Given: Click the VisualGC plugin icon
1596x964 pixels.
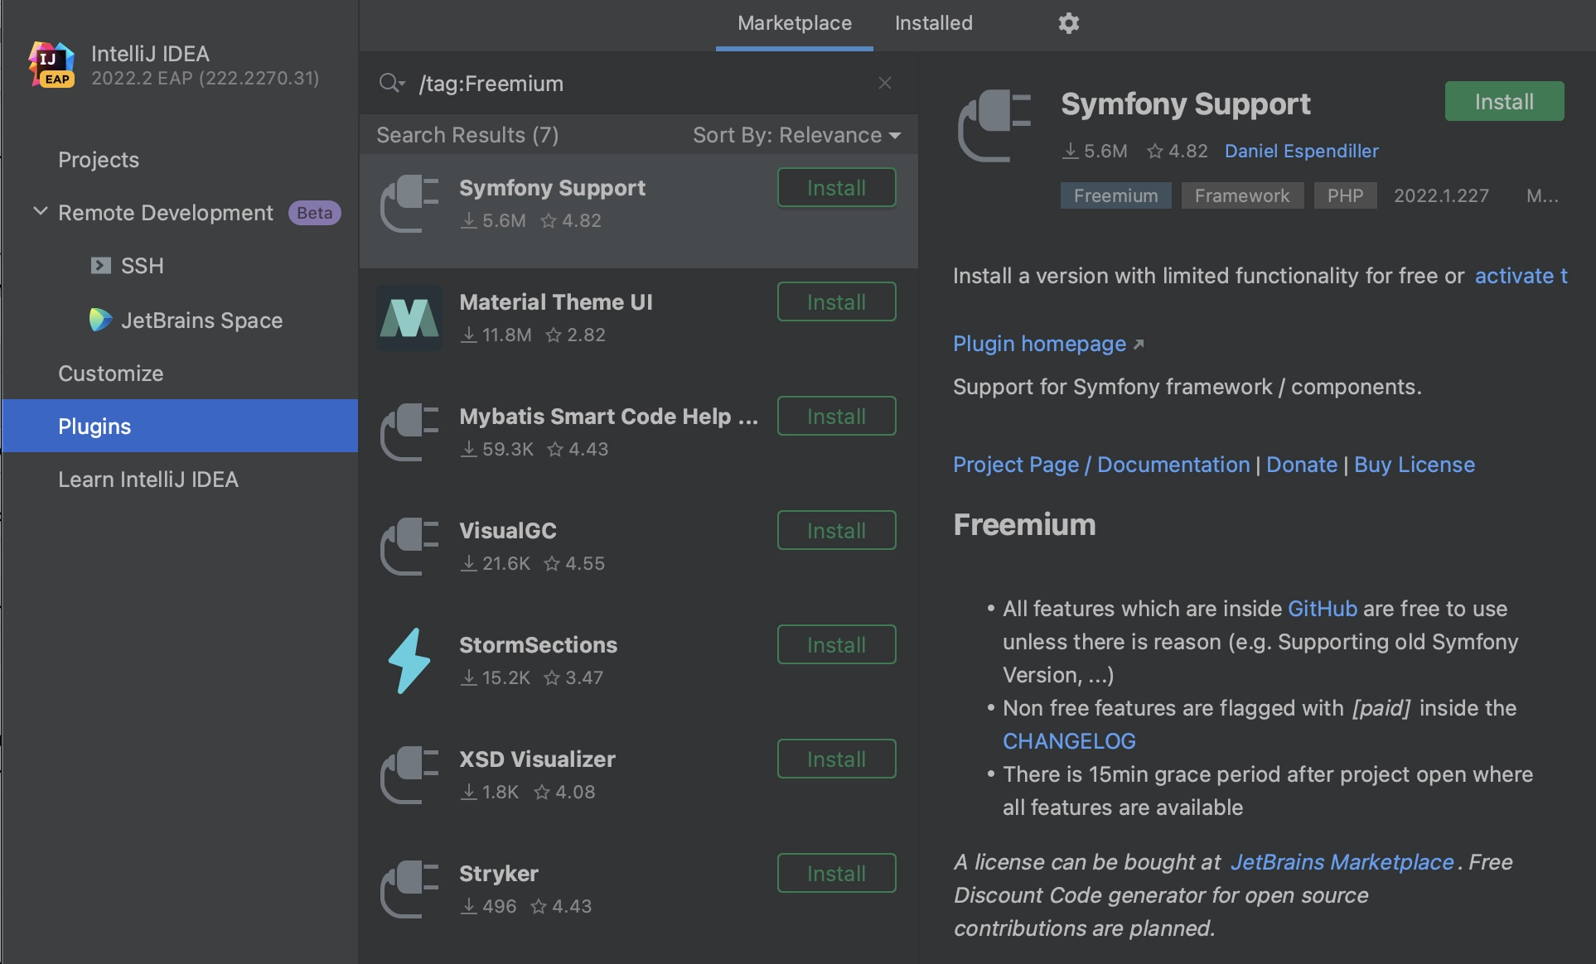Looking at the screenshot, I should pos(409,547).
